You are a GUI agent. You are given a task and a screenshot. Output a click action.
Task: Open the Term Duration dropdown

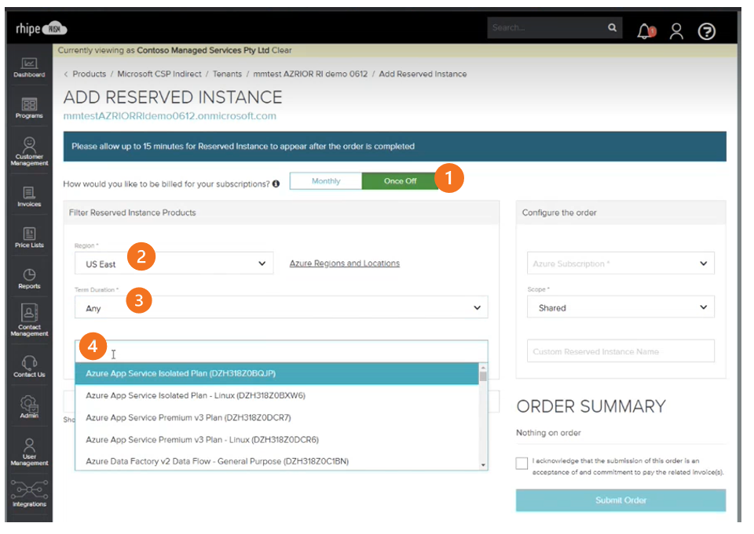[x=281, y=307]
